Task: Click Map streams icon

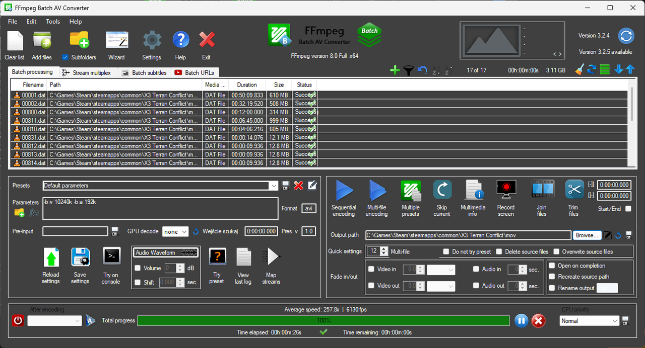Action: point(271,256)
